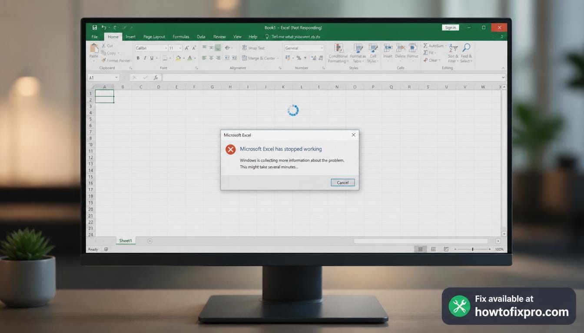This screenshot has width=584, height=333.
Task: Switch to the Review tab
Action: tap(219, 37)
